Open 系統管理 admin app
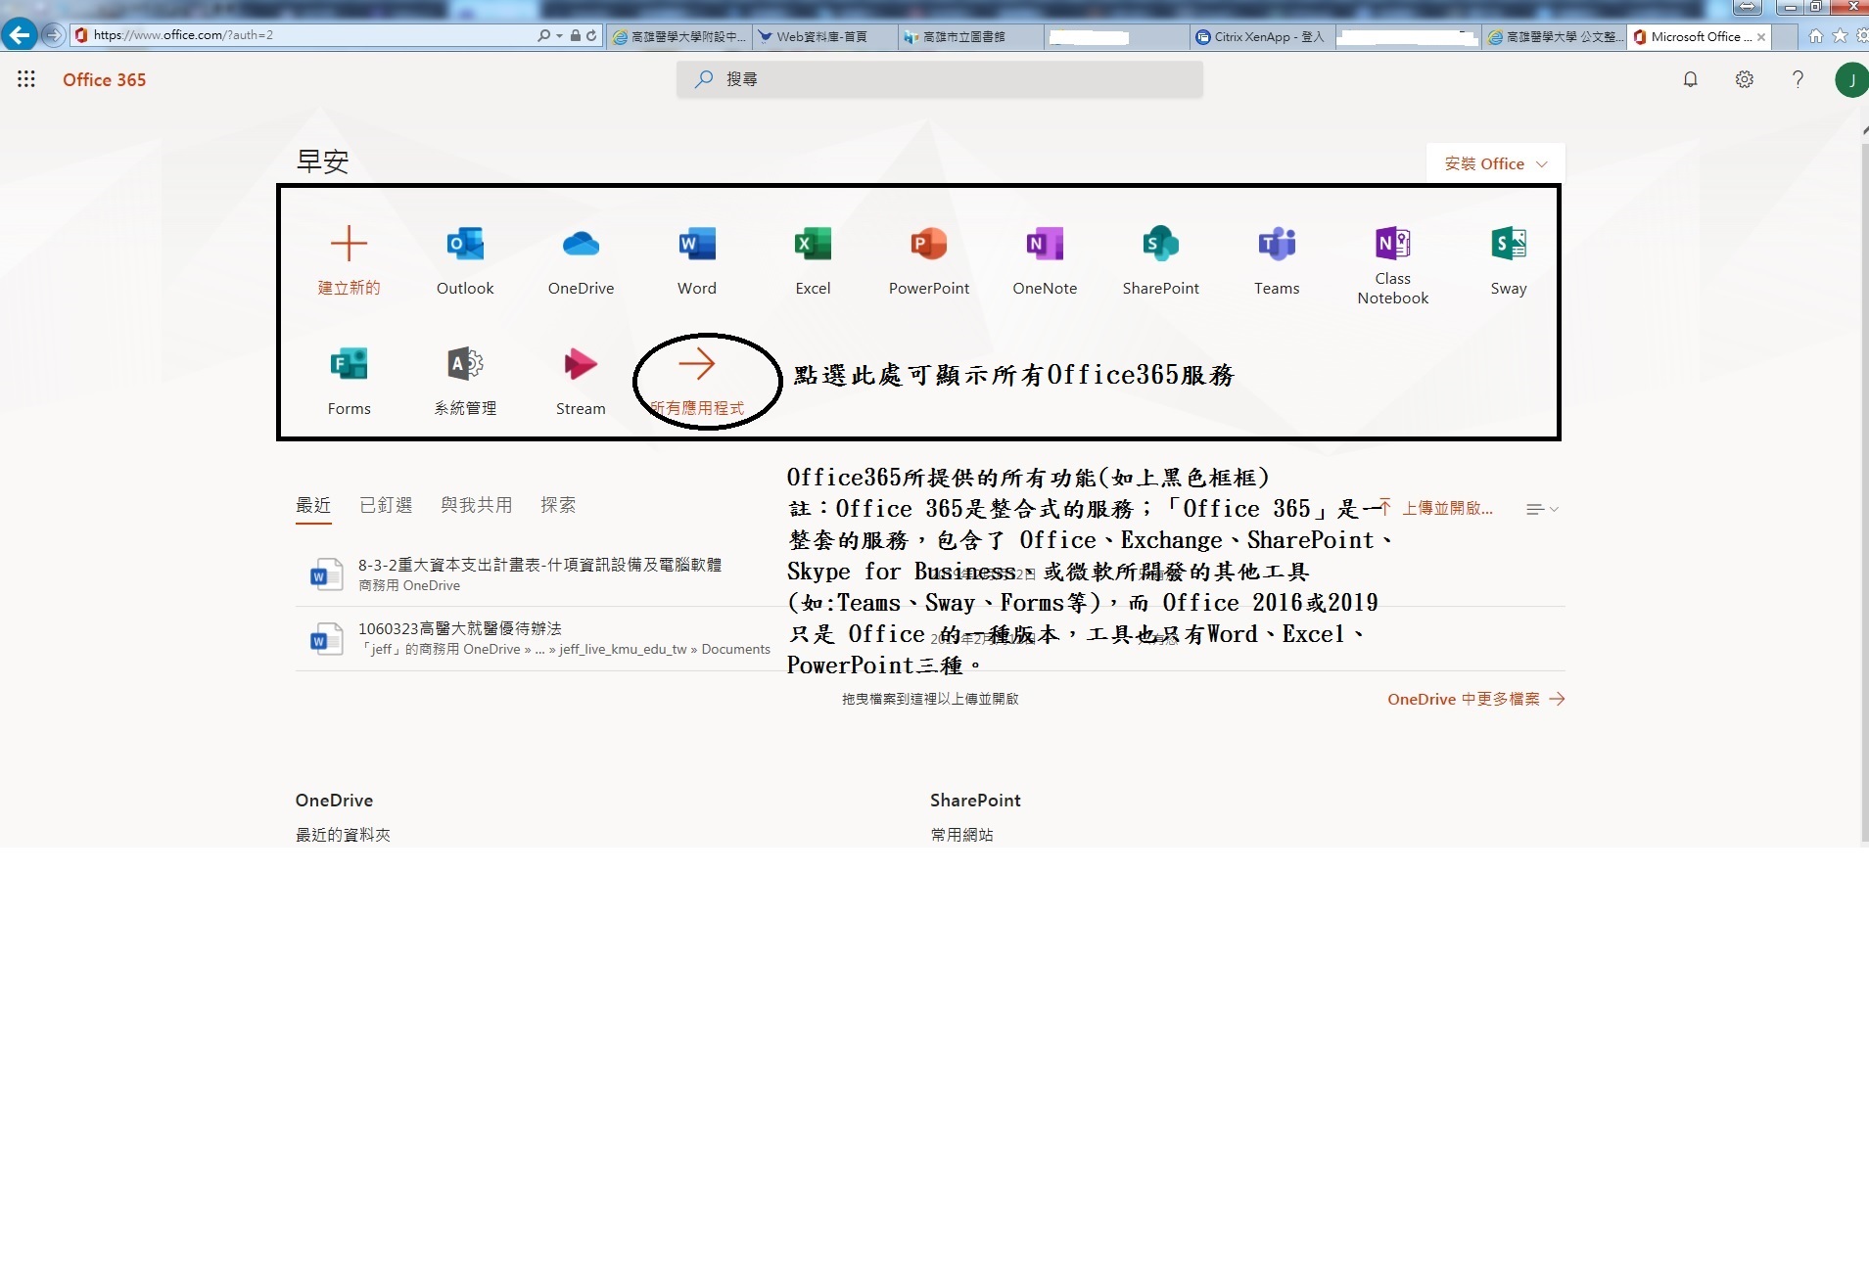 click(x=465, y=381)
